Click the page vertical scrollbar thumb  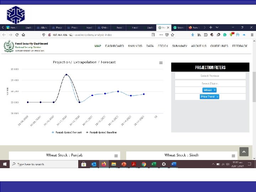point(254,87)
